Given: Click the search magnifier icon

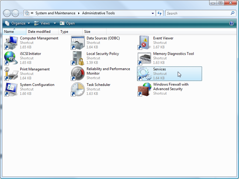Looking at the screenshot, I should [x=232, y=13].
